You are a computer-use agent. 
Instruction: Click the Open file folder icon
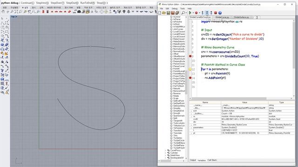(x=164, y=13)
